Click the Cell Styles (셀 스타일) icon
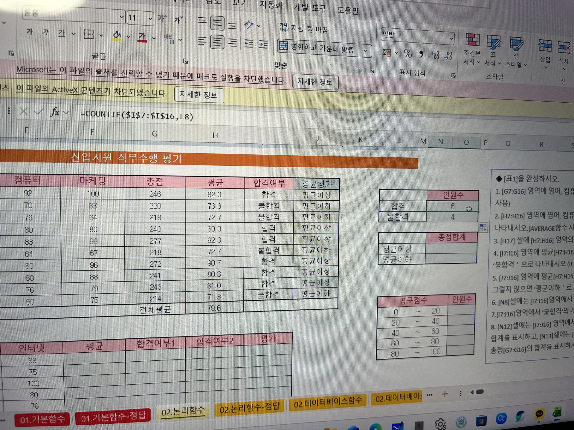The width and height of the screenshot is (574, 430). pyautogui.click(x=516, y=43)
